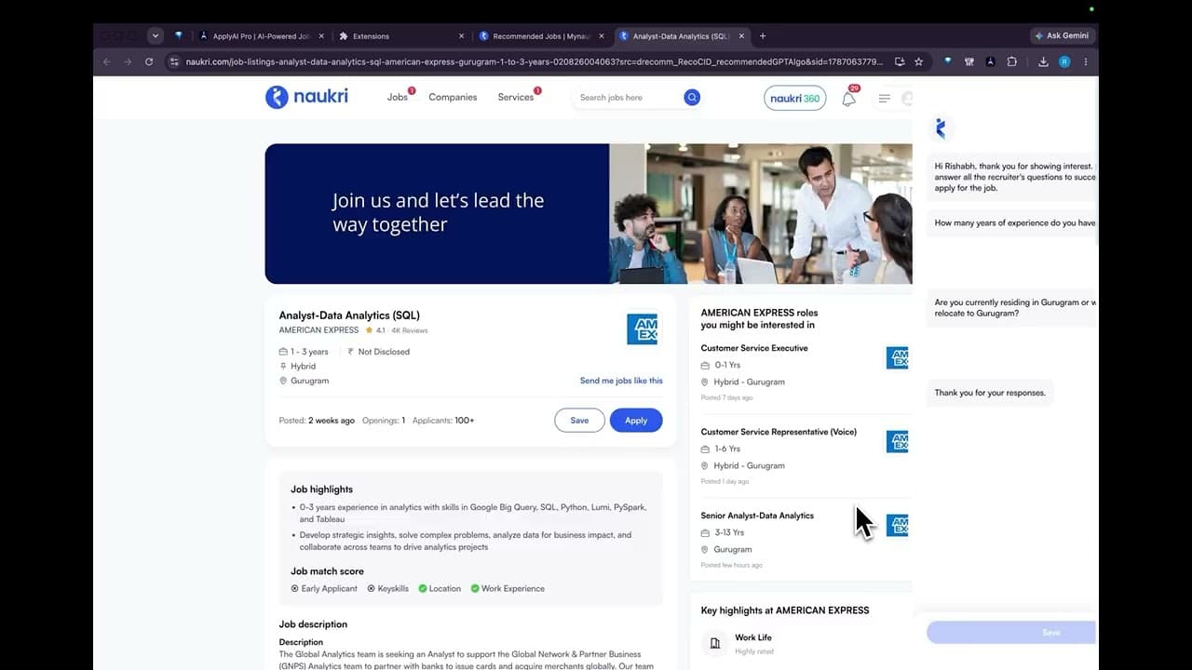Click the American Express logo on job card
Viewport: 1192px width, 670px height.
(x=642, y=328)
